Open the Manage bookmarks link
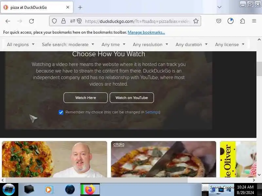 coord(146,32)
